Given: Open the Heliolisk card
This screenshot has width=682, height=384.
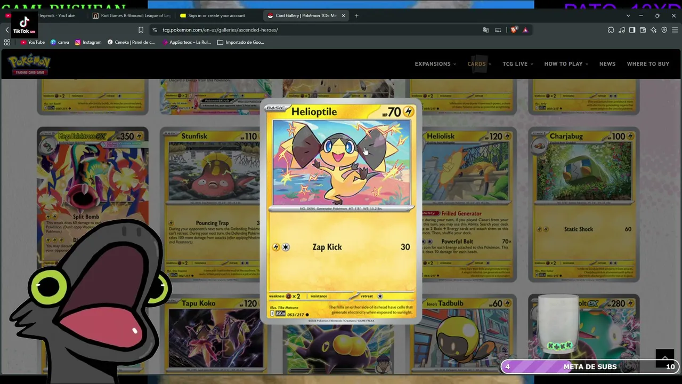Looking at the screenshot, I should pyautogui.click(x=469, y=204).
